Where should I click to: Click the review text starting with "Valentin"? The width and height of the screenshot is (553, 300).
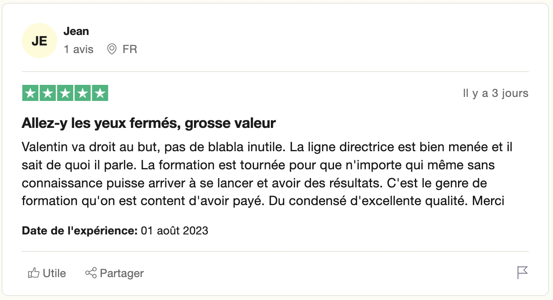point(266,174)
